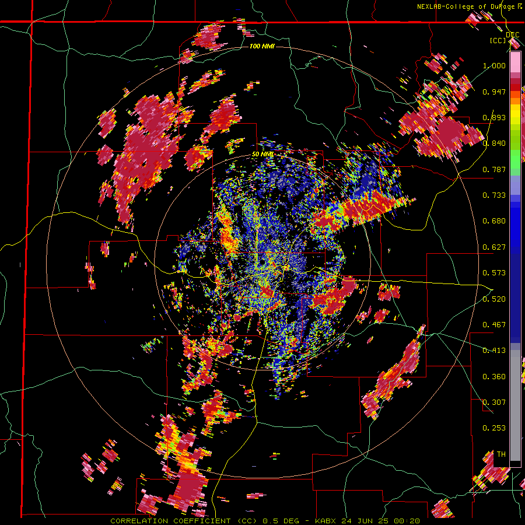Click the 100 NMI range ring label
The height and width of the screenshot is (525, 525).
tap(262, 46)
